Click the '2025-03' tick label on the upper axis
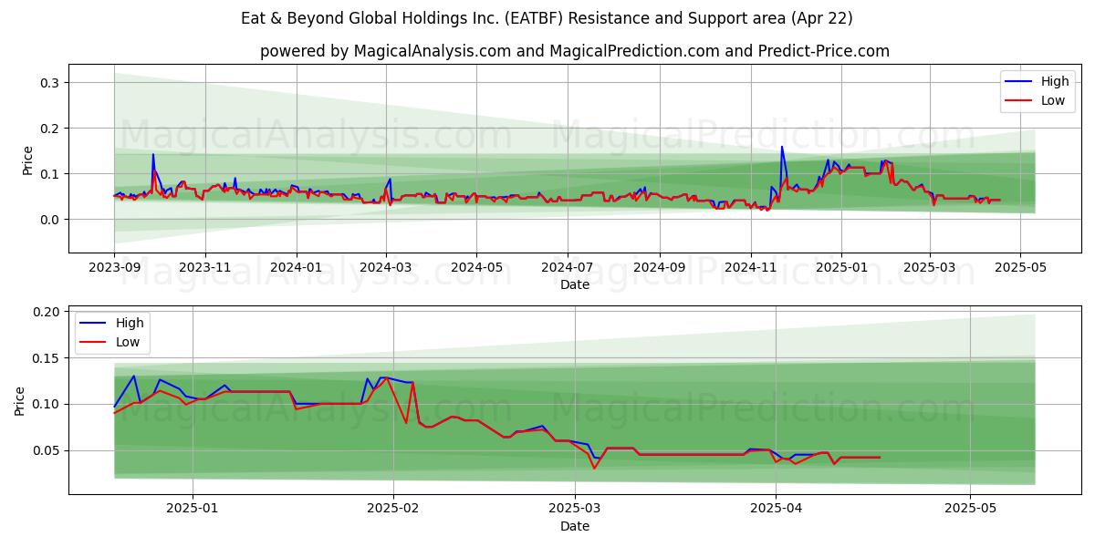 pos(929,268)
